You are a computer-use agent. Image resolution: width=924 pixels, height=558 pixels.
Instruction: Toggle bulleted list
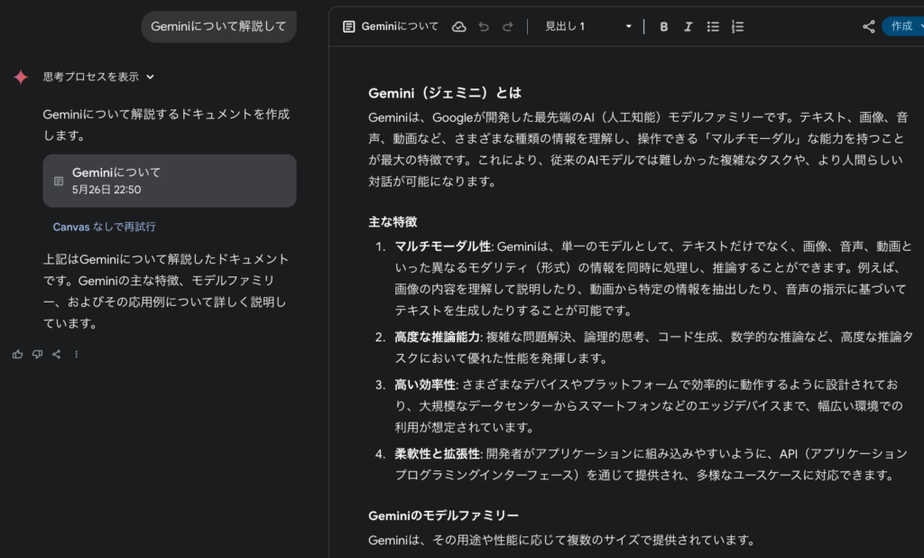713,26
